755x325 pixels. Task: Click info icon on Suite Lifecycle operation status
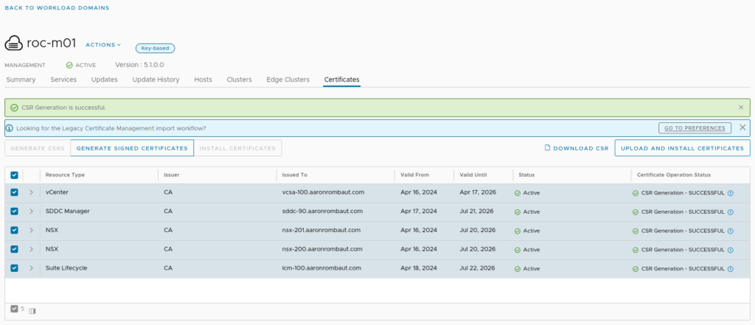click(731, 268)
